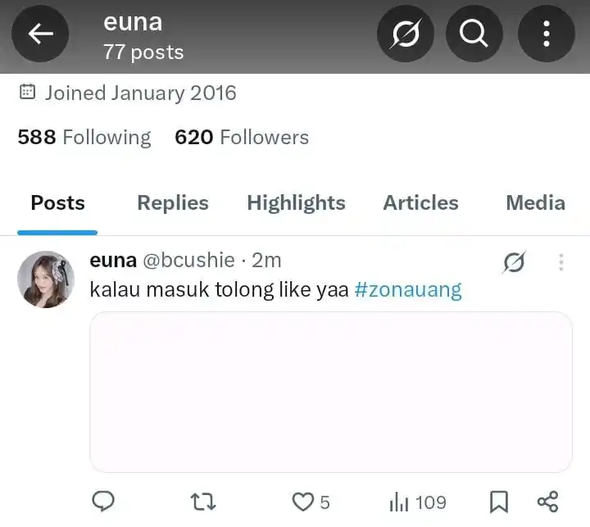Open the blank image attachment in the post
590x527 pixels.
click(330, 392)
